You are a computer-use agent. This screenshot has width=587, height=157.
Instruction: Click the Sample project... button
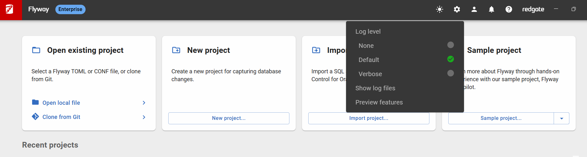[x=501, y=118]
